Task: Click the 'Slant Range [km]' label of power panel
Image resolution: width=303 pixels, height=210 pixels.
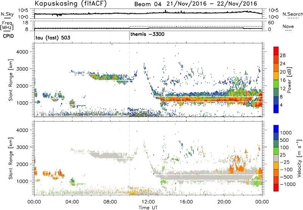Action: pyautogui.click(x=11, y=80)
